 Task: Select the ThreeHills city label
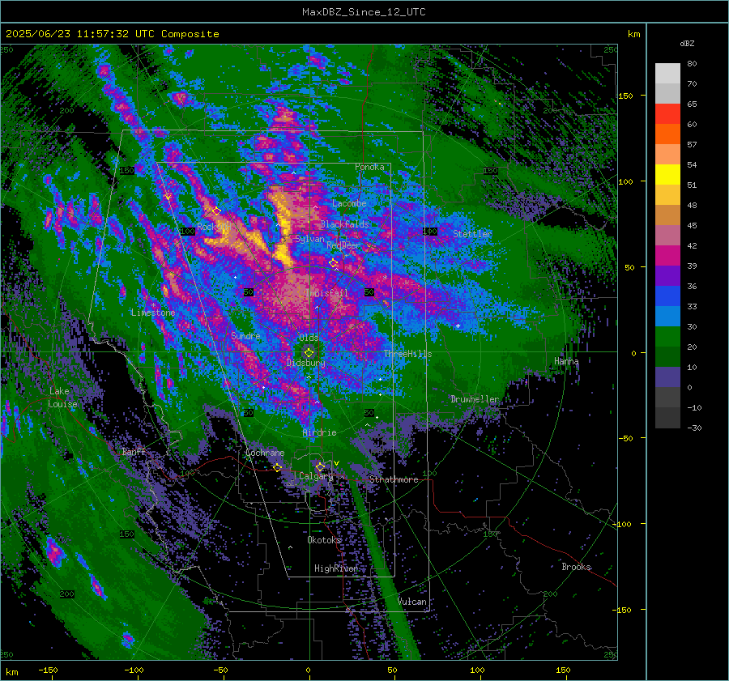(407, 354)
